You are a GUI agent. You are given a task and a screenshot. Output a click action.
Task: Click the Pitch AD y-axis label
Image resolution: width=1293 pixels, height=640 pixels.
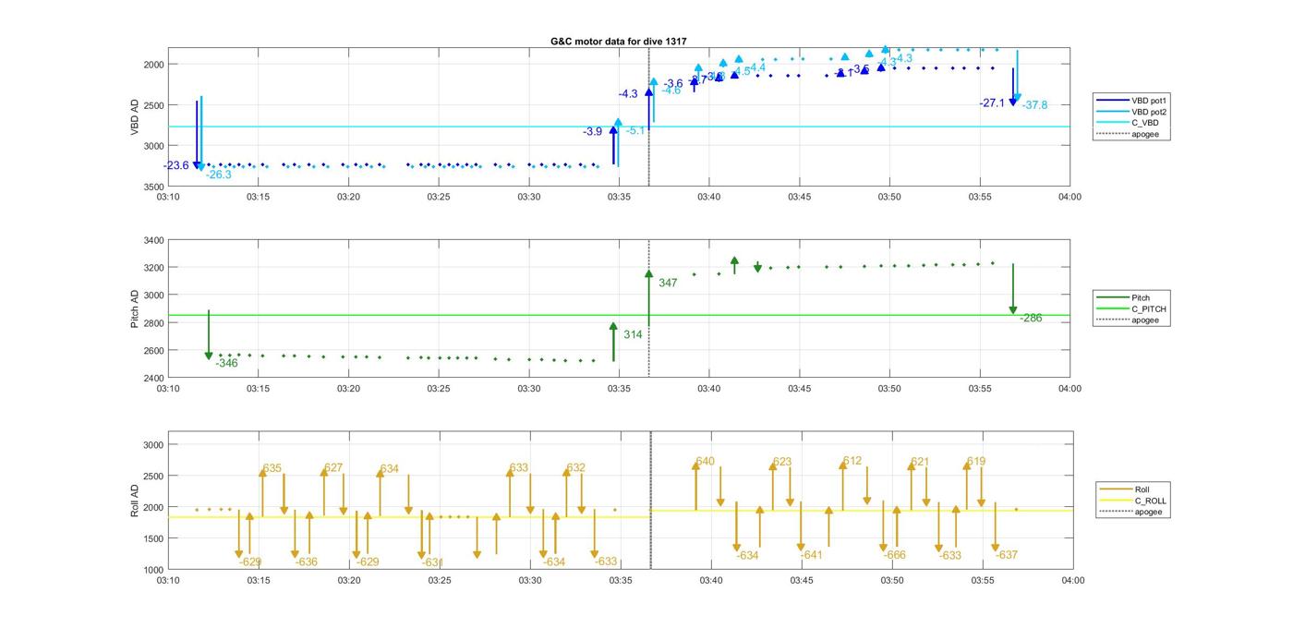tap(135, 308)
